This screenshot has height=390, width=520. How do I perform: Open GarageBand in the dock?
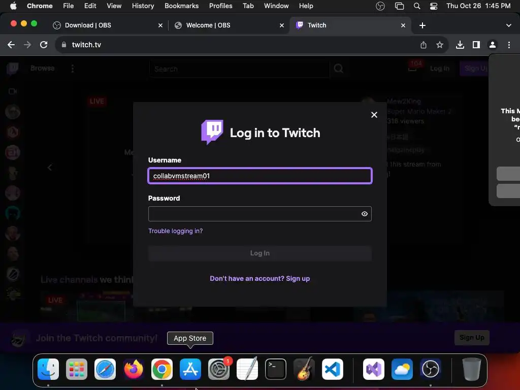[304, 369]
